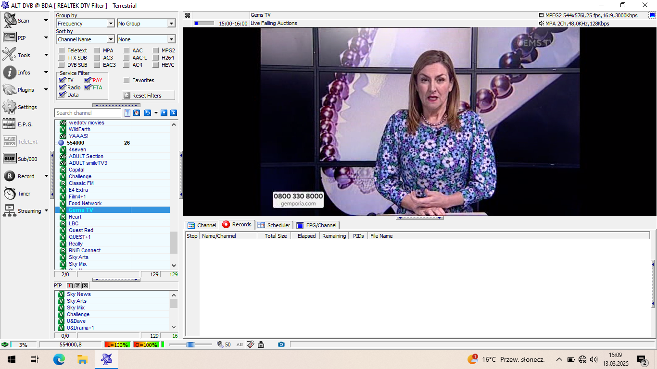Click the collapse-all up arrow icon
657x369 pixels.
[174, 113]
